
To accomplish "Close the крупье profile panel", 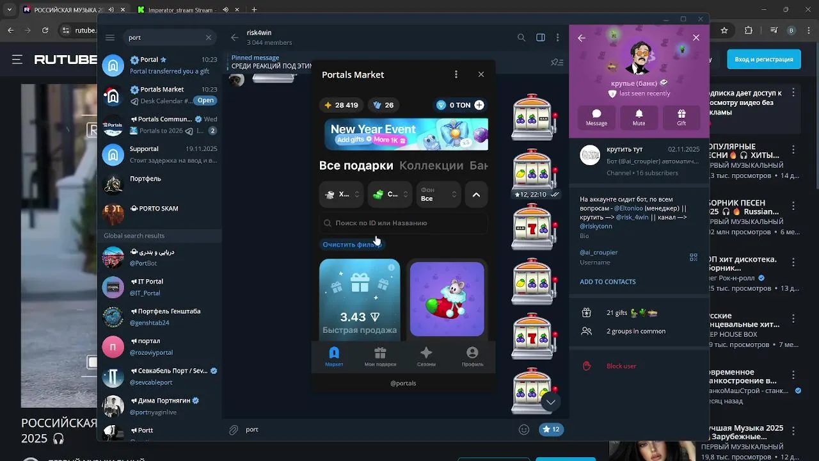I will pos(696,38).
